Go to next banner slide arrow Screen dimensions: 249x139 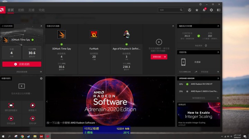[x=173, y=102]
